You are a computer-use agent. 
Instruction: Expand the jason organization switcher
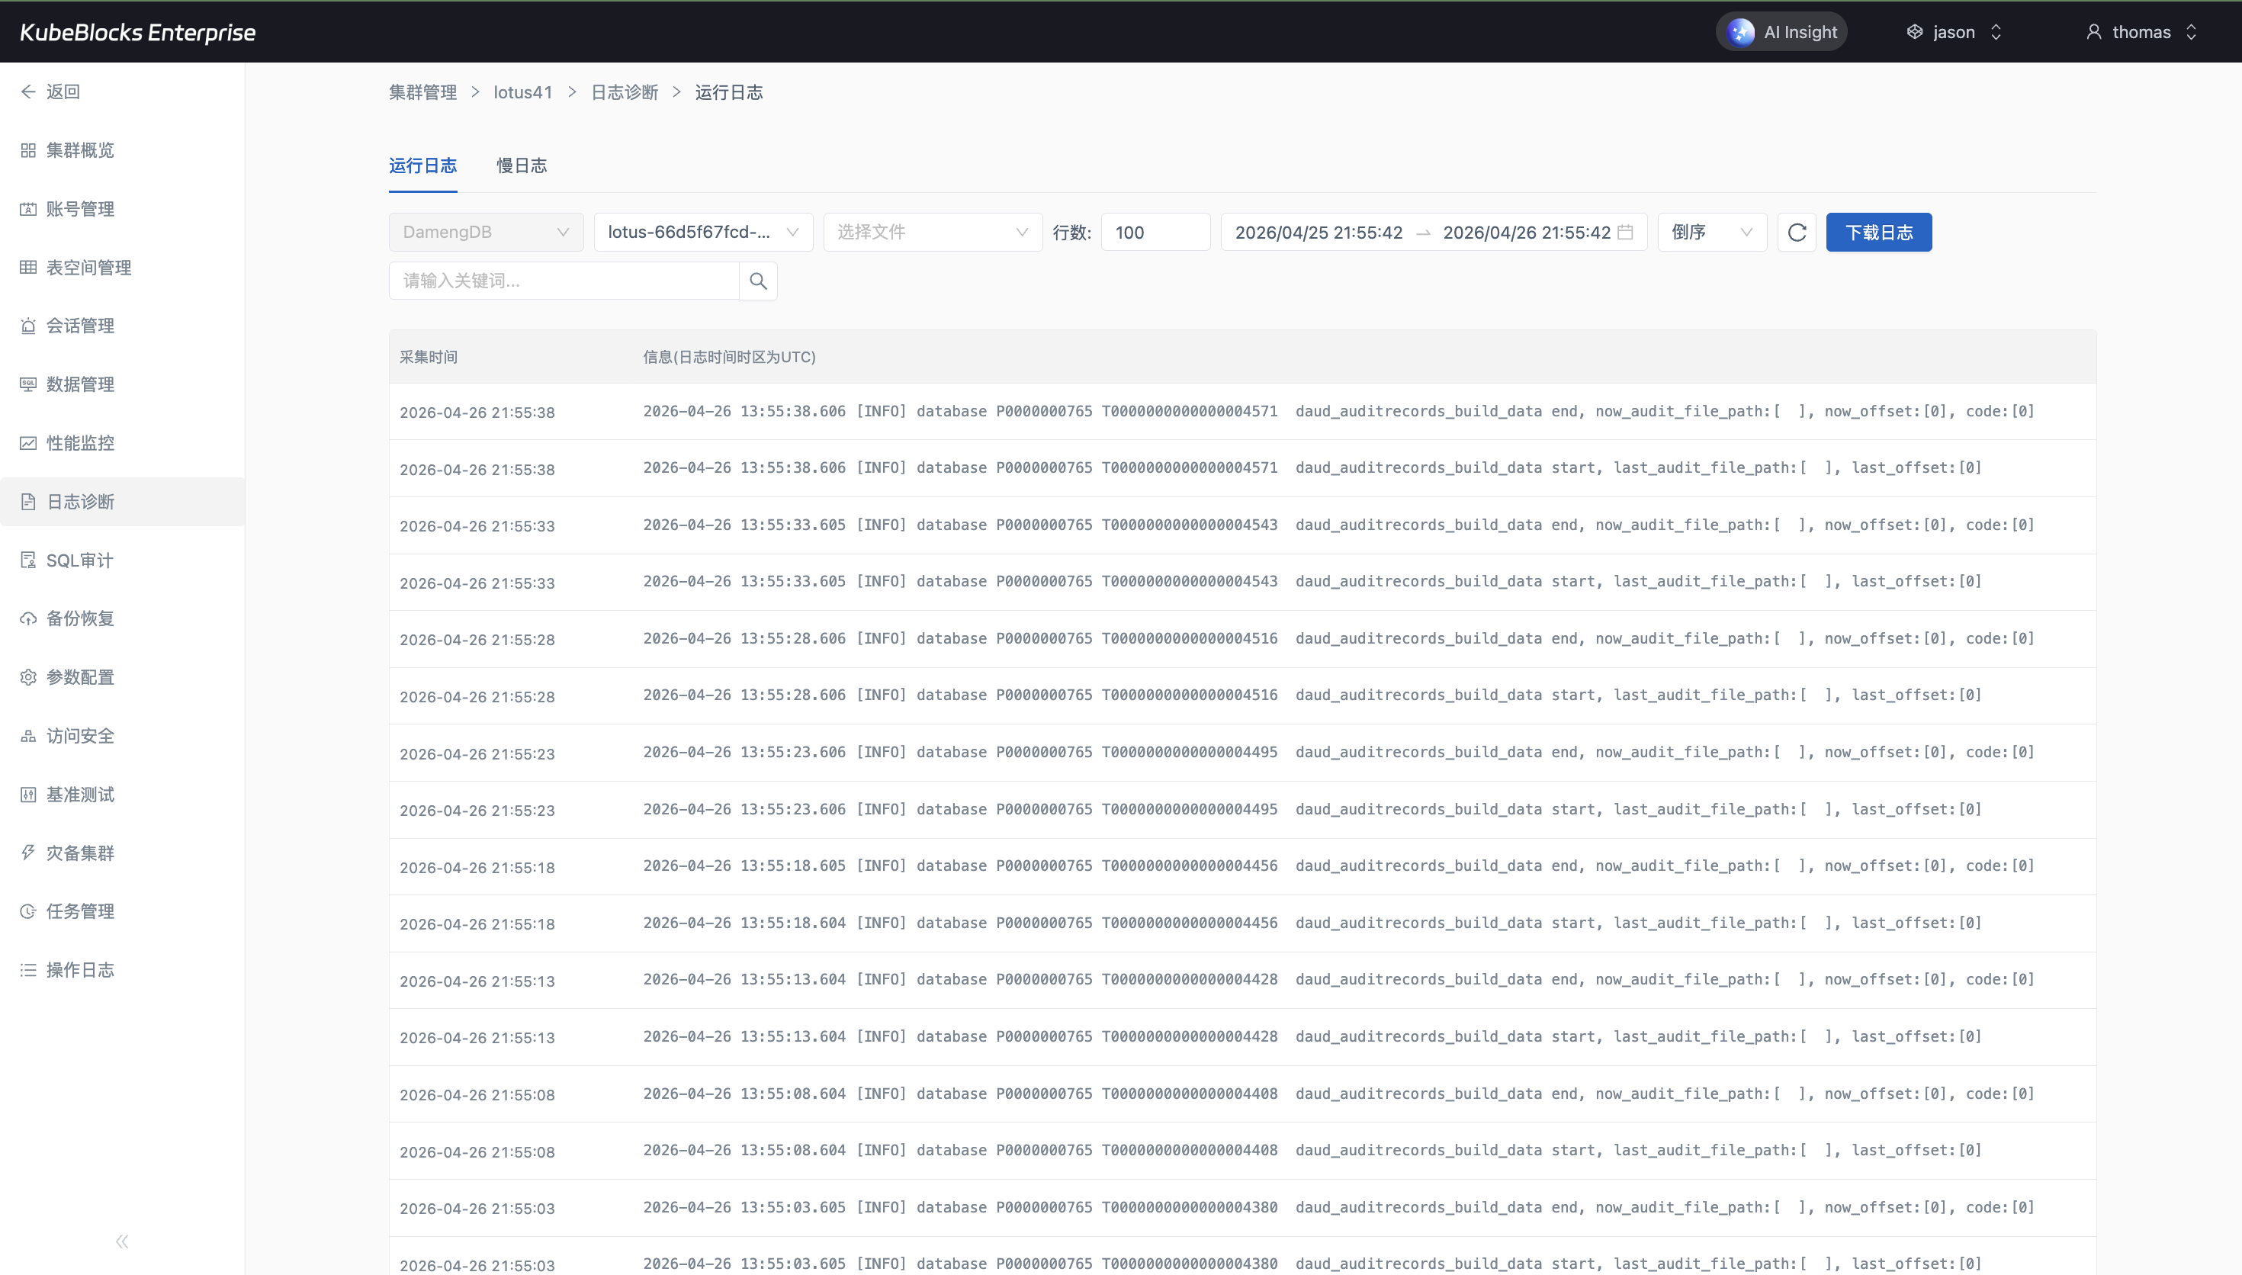[x=1954, y=32]
